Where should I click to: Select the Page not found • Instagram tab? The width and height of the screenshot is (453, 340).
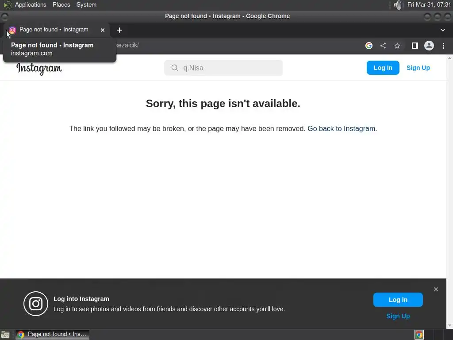tap(56, 30)
